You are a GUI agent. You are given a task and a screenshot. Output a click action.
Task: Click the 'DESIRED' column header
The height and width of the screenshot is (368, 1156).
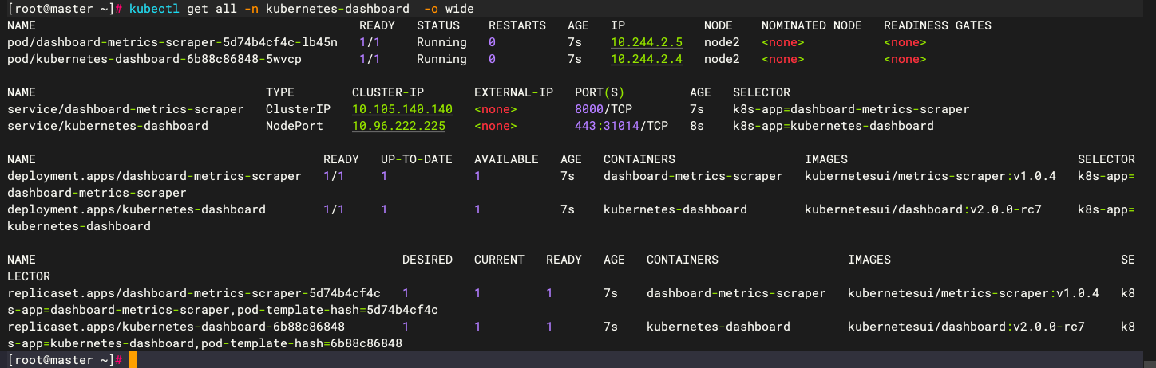click(427, 260)
